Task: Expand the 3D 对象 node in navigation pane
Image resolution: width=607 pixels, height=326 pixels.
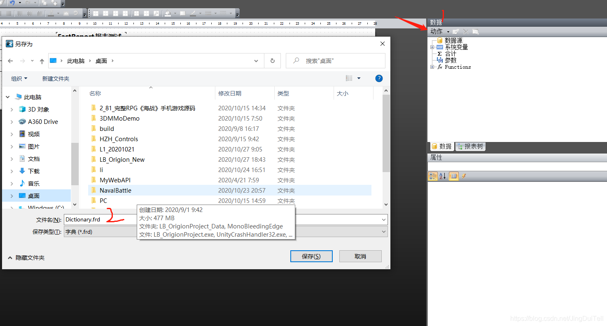Action: pyautogui.click(x=12, y=109)
